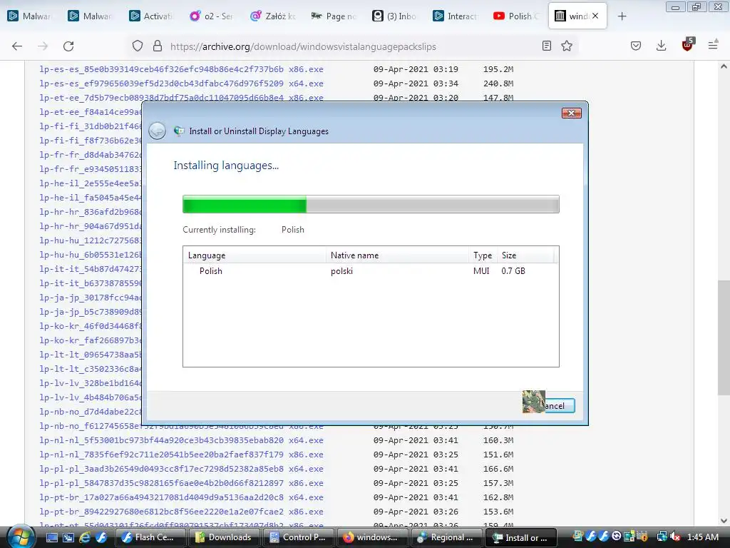Close the active archive.org tab

tap(595, 16)
